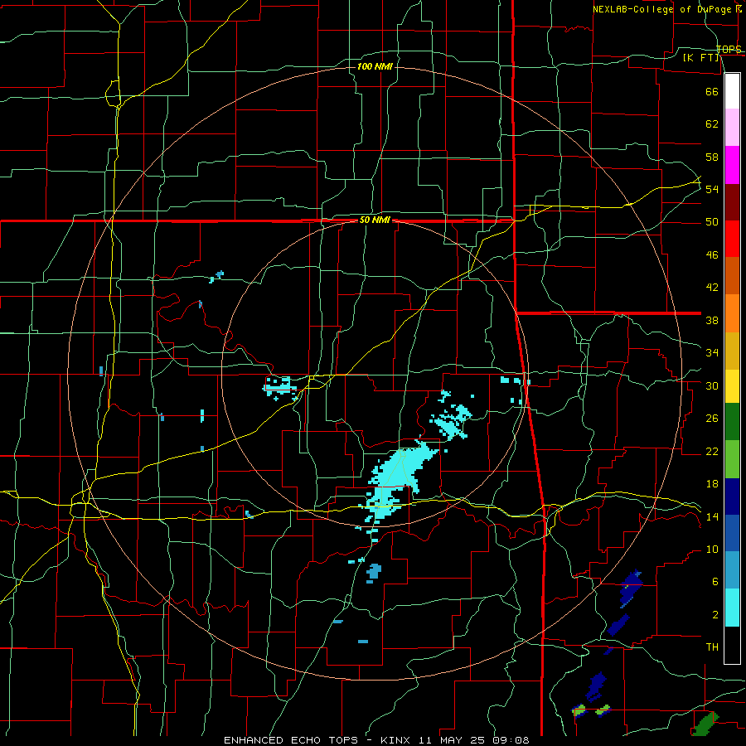Image resolution: width=746 pixels, height=746 pixels.
Task: Click the 100 NMI range ring label
Action: pyautogui.click(x=375, y=66)
